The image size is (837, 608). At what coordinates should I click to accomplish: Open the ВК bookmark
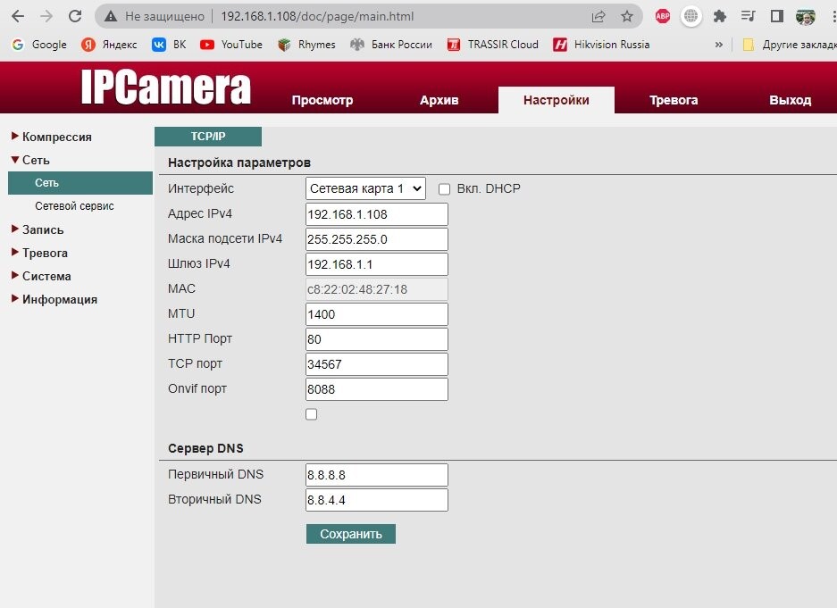(x=169, y=45)
